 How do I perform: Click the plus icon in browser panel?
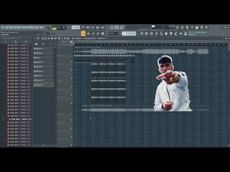coord(5,42)
